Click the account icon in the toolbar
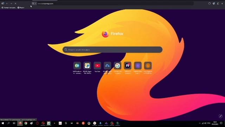 (214, 4)
